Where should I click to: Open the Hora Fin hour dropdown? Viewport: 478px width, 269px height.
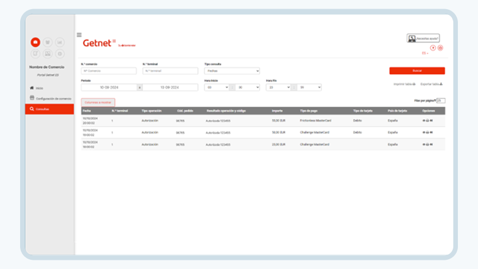[278, 87]
